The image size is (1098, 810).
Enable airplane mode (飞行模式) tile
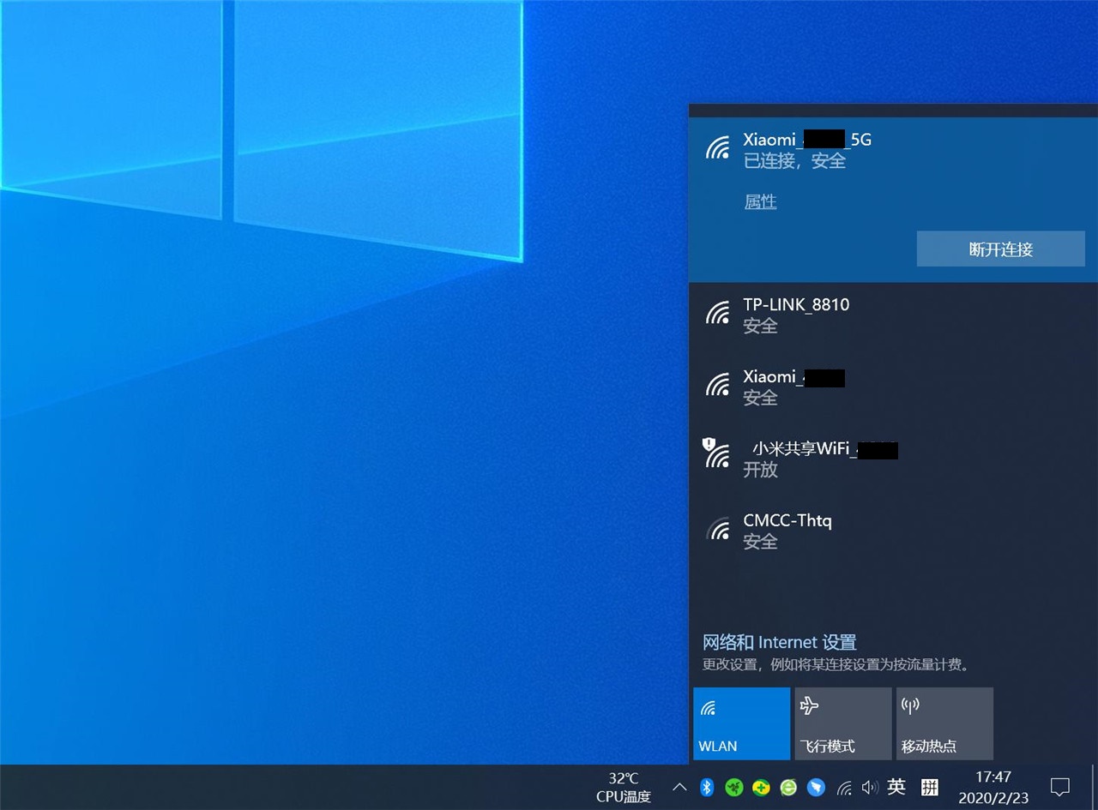point(842,723)
